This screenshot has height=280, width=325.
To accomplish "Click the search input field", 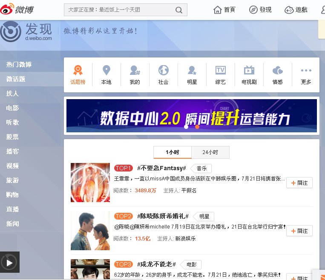I will (125, 10).
